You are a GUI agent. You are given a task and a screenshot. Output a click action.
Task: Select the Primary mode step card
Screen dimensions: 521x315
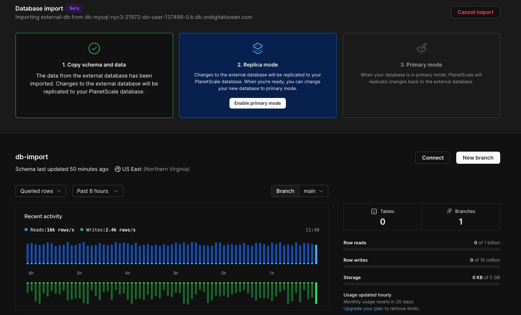pos(421,76)
